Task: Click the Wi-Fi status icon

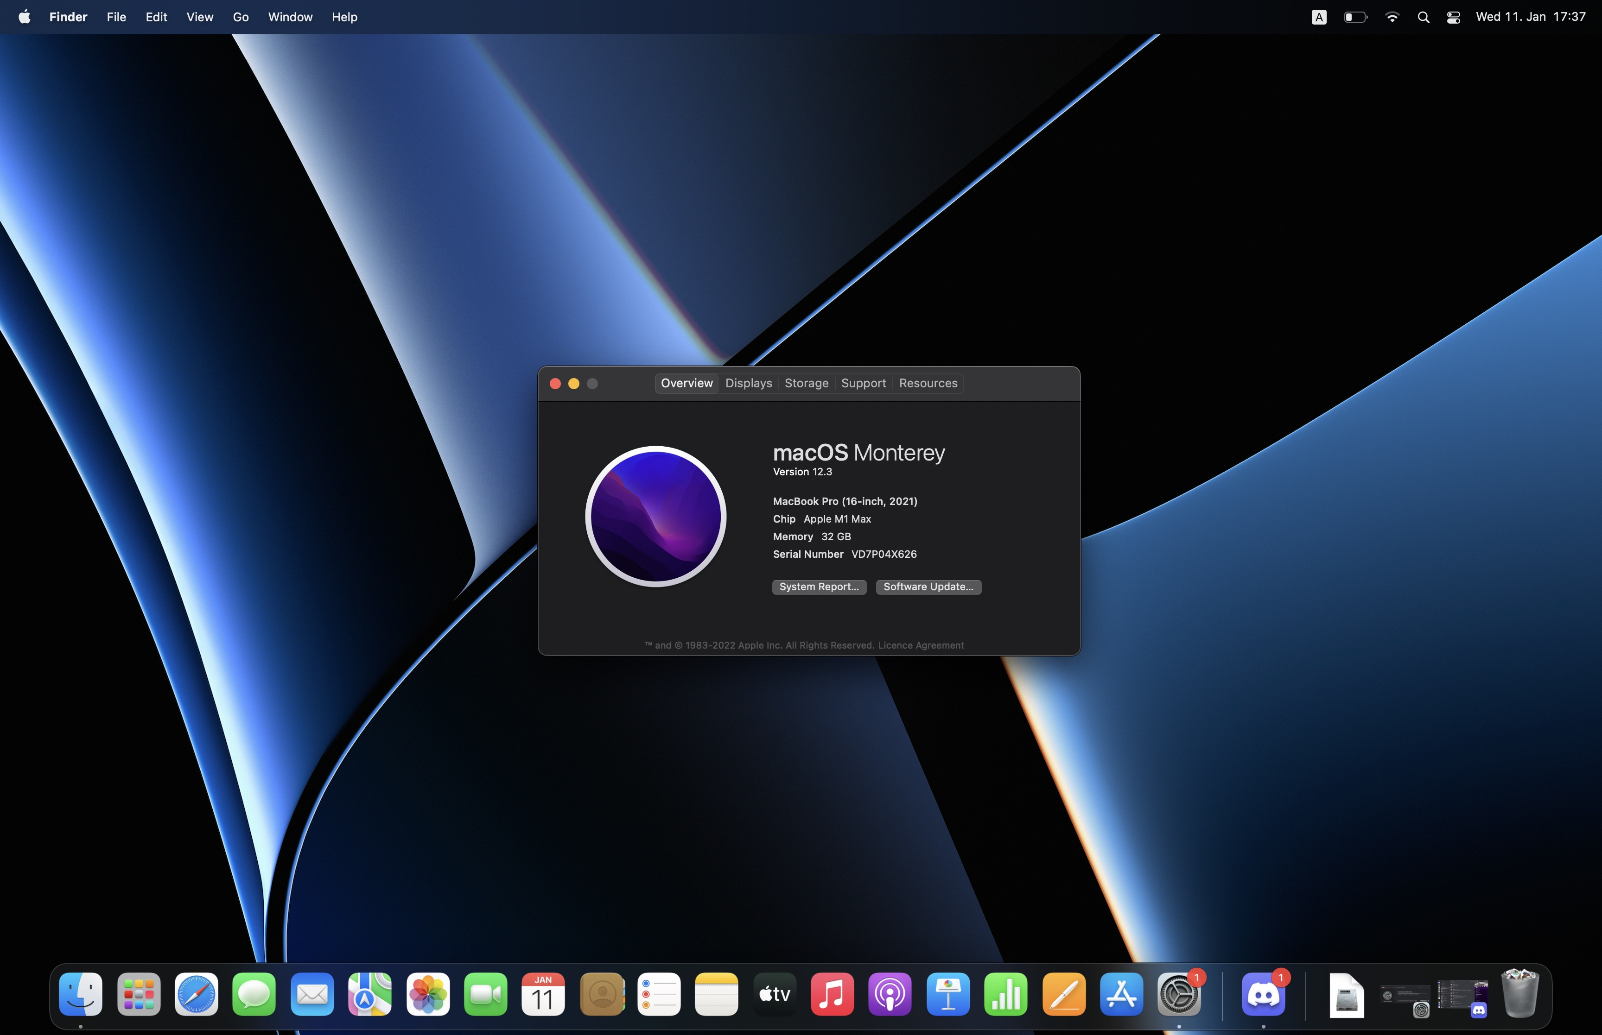Action: click(x=1392, y=18)
